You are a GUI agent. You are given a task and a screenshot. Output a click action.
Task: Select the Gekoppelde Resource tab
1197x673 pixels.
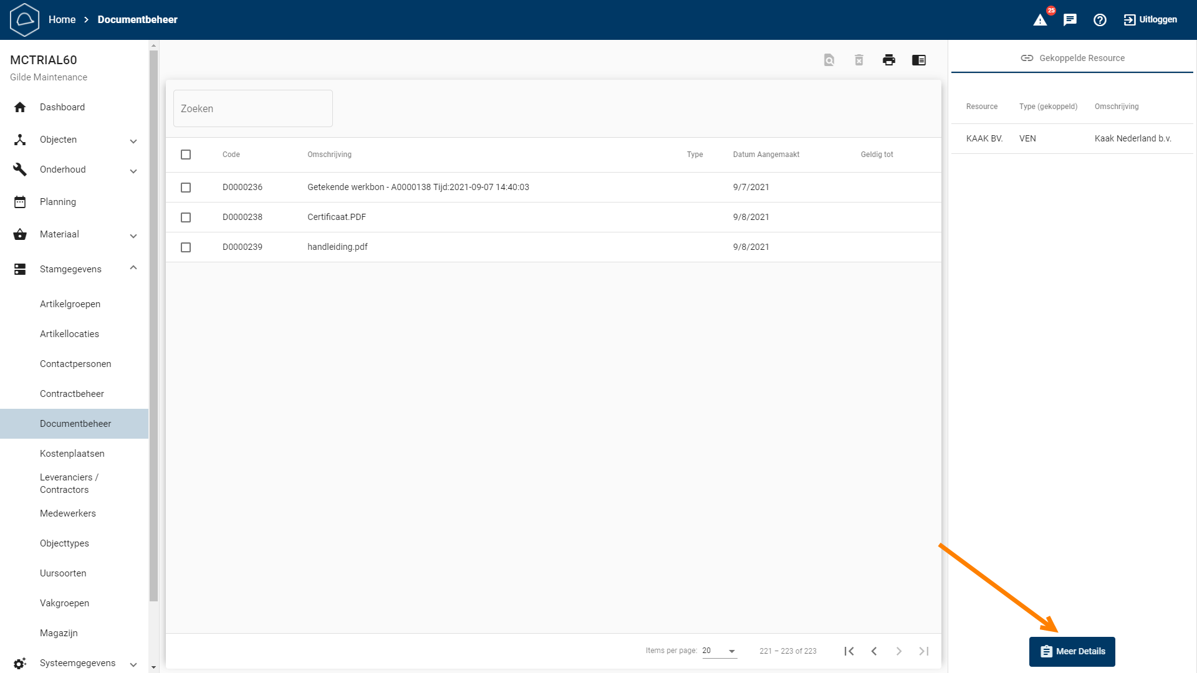click(1072, 58)
